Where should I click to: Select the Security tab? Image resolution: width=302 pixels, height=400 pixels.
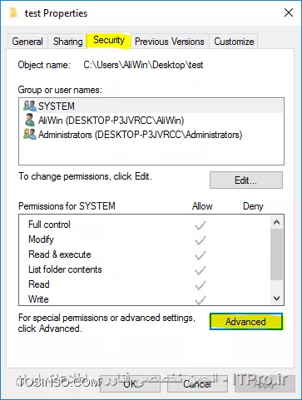pos(109,41)
